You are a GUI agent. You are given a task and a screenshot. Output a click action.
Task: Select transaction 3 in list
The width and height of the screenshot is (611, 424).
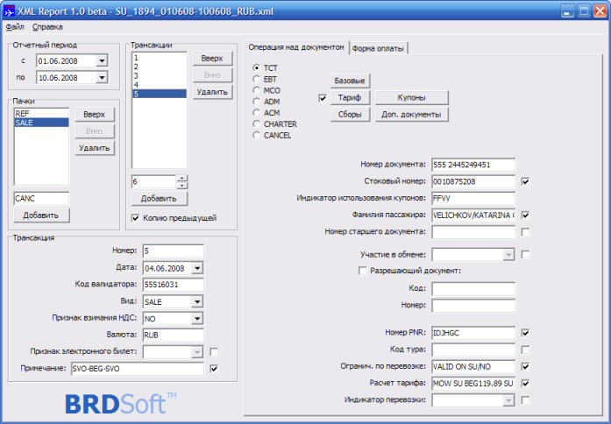159,75
